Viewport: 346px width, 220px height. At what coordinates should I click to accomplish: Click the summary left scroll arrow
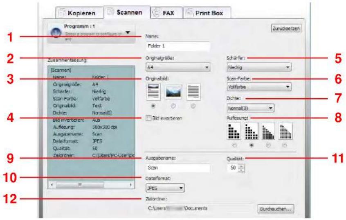click(x=52, y=185)
